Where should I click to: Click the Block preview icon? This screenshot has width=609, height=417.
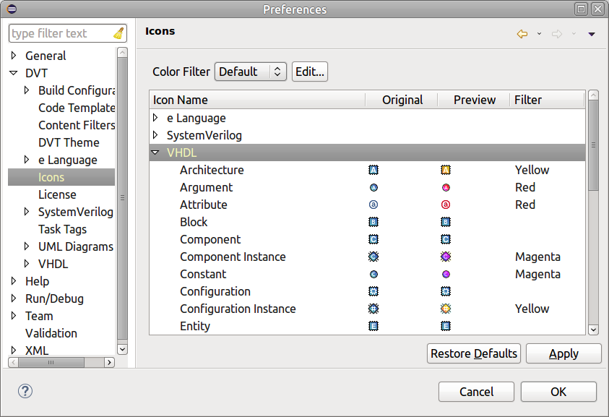pos(446,222)
